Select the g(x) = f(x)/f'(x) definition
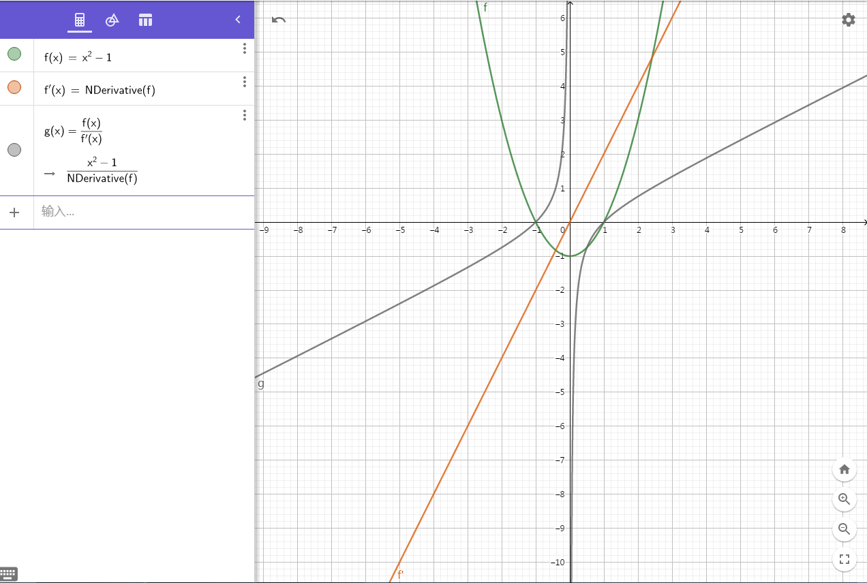This screenshot has width=867, height=583. (73, 131)
